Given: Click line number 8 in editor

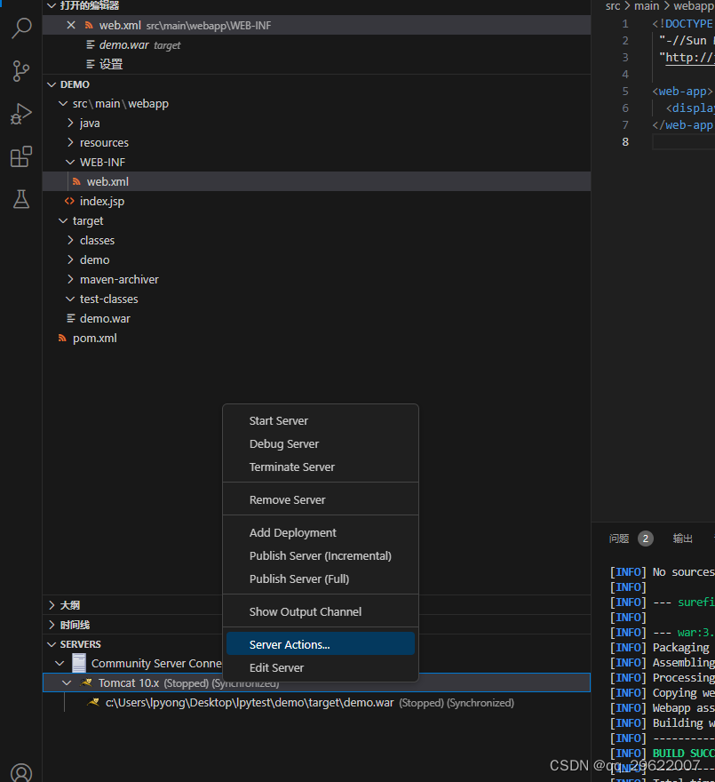Looking at the screenshot, I should (x=625, y=141).
